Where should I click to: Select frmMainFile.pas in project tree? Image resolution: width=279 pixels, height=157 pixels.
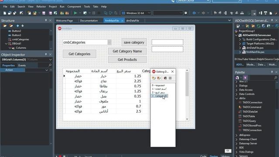click(x=255, y=52)
